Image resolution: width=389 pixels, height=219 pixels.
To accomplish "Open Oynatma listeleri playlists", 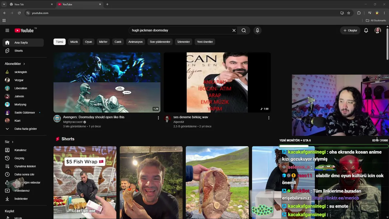I will pos(23,166).
